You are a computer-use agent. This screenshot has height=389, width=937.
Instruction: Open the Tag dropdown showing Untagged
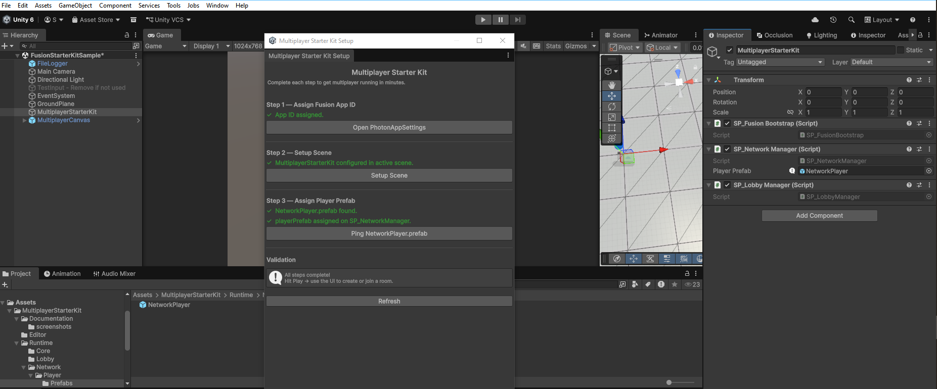[x=780, y=62]
